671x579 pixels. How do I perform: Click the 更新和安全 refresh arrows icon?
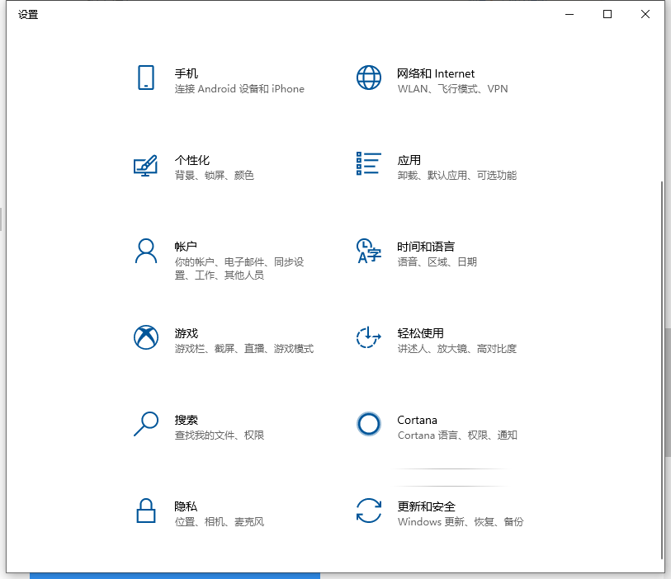tap(368, 511)
